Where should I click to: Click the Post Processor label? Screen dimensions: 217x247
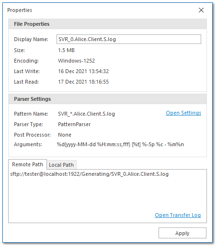(32, 135)
